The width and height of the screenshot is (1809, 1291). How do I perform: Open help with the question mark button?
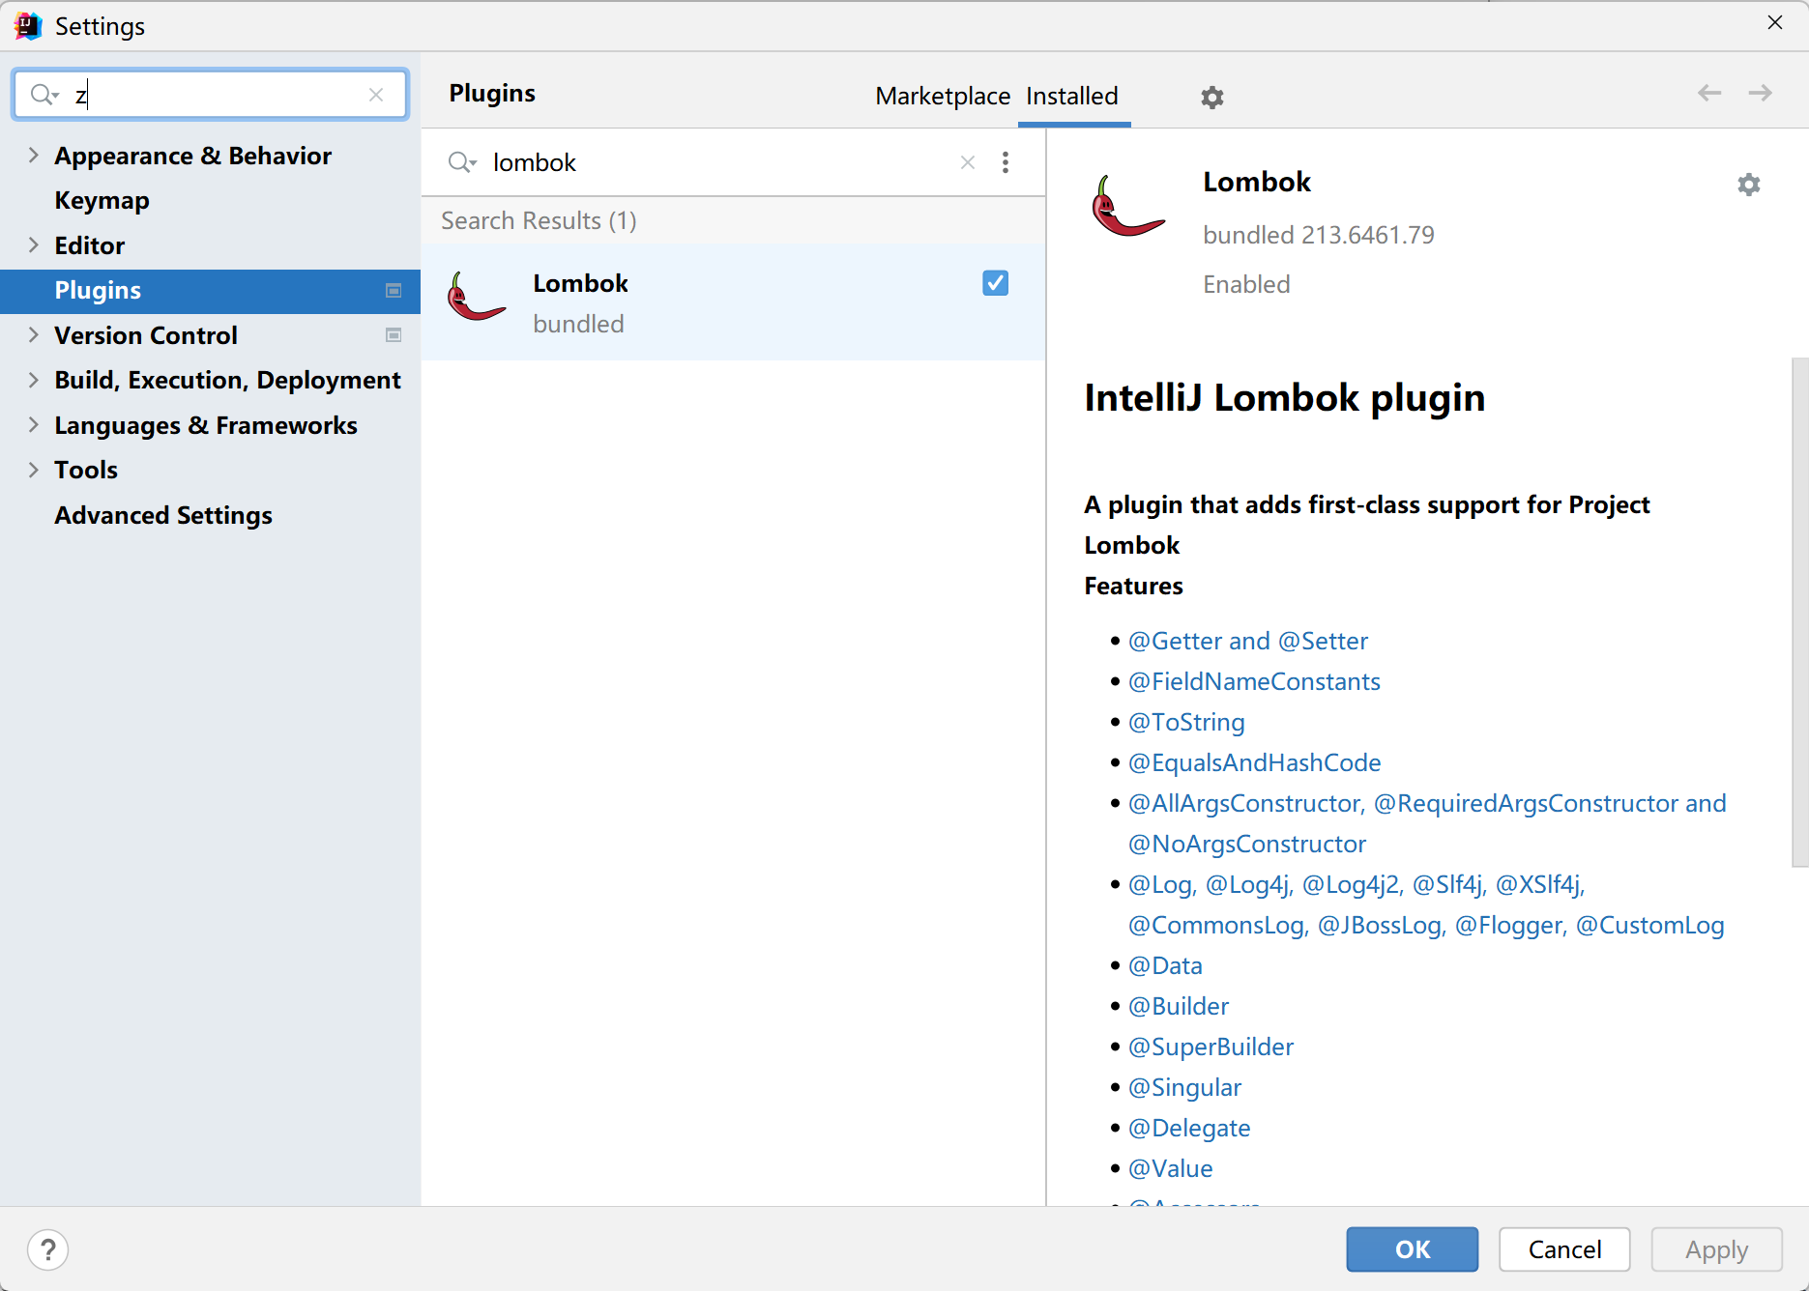[48, 1249]
